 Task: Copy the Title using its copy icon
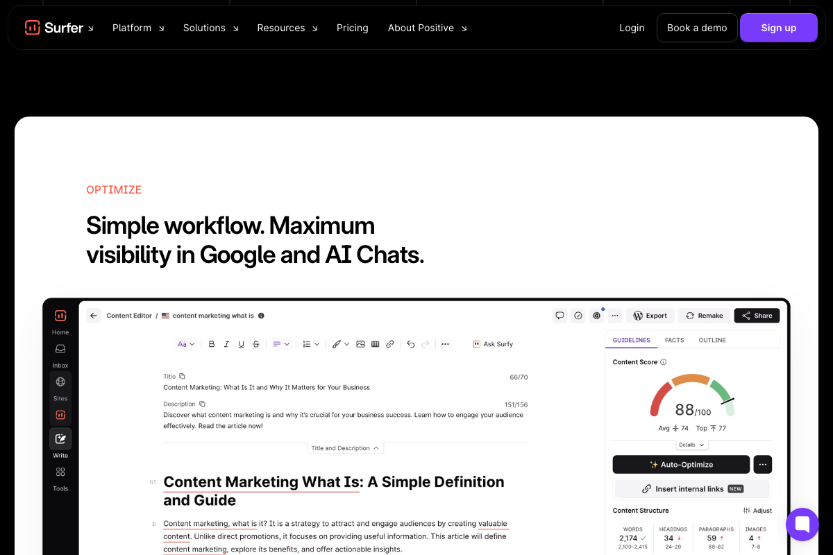[182, 376]
